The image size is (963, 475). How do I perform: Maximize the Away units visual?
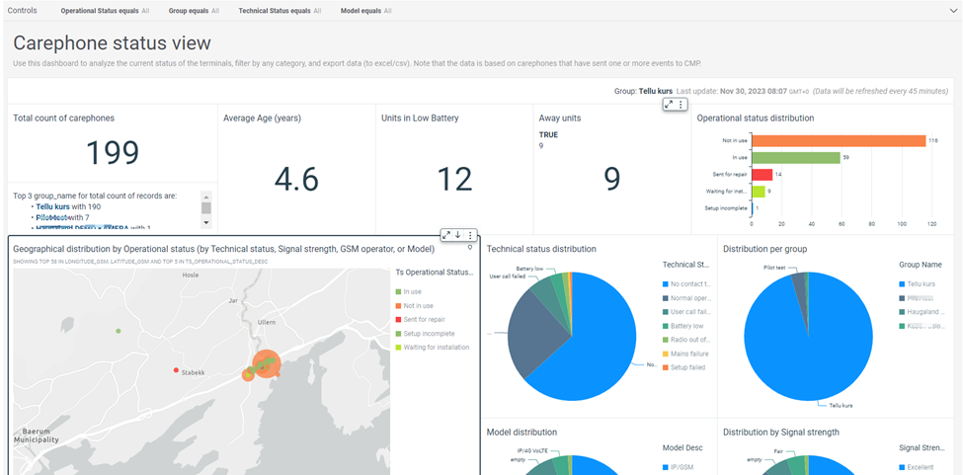tap(670, 105)
